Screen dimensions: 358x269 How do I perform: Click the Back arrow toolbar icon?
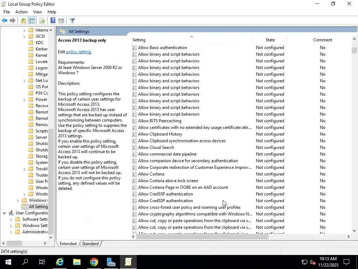pyautogui.click(x=4, y=21)
